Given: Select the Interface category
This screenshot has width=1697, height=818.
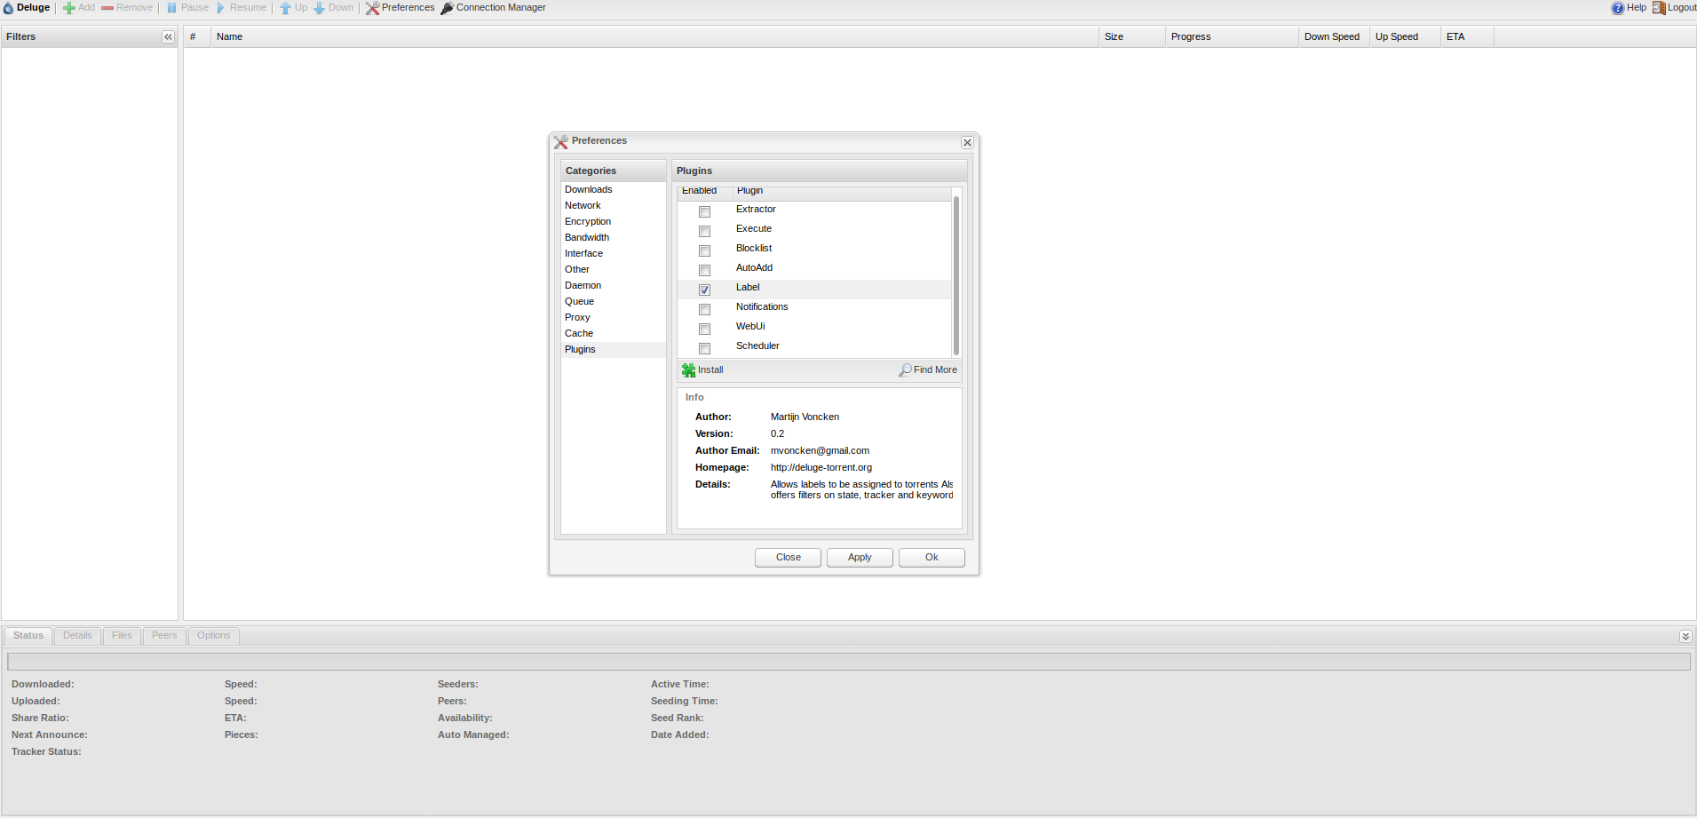Looking at the screenshot, I should [x=613, y=253].
